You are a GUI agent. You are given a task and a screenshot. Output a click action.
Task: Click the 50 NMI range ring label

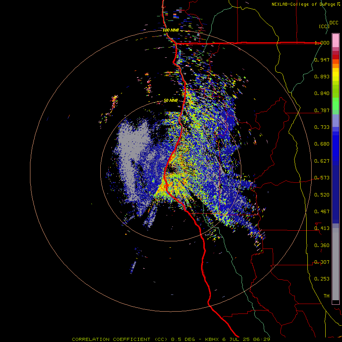pyautogui.click(x=171, y=101)
